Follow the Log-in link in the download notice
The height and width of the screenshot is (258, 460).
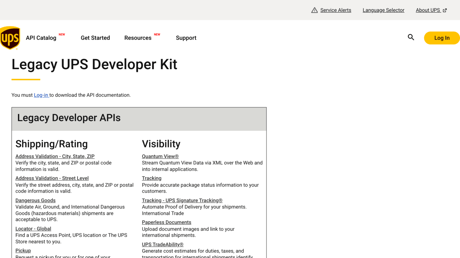pos(41,95)
